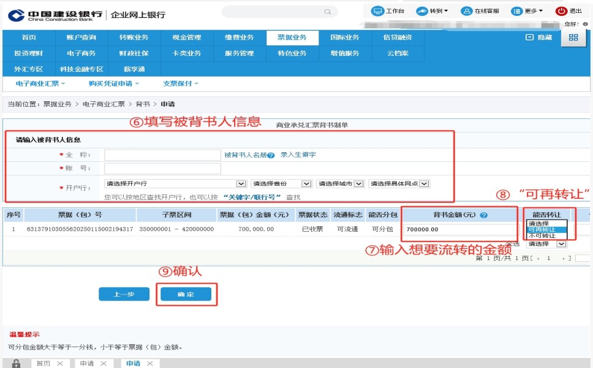Open the grid menu icon beside 隐藏
Image resolution: width=593 pixels, height=368 pixels.
pos(573,37)
